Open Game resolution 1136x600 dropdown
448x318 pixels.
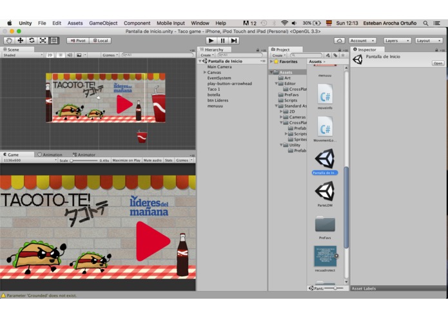coord(30,160)
